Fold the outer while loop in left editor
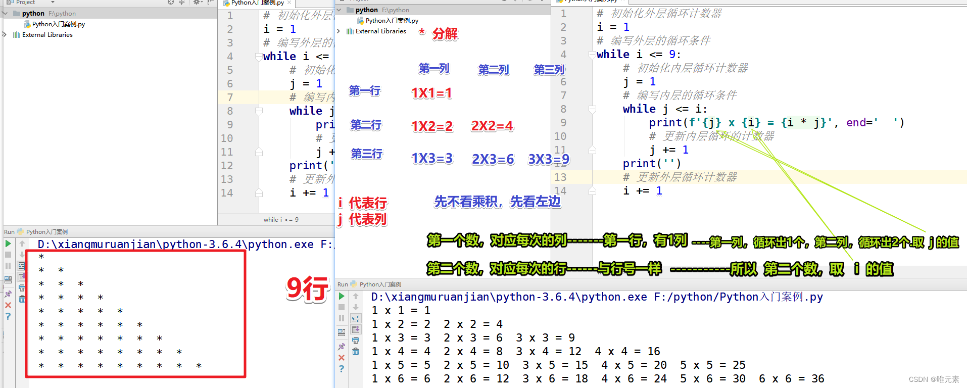The height and width of the screenshot is (388, 967). [259, 57]
